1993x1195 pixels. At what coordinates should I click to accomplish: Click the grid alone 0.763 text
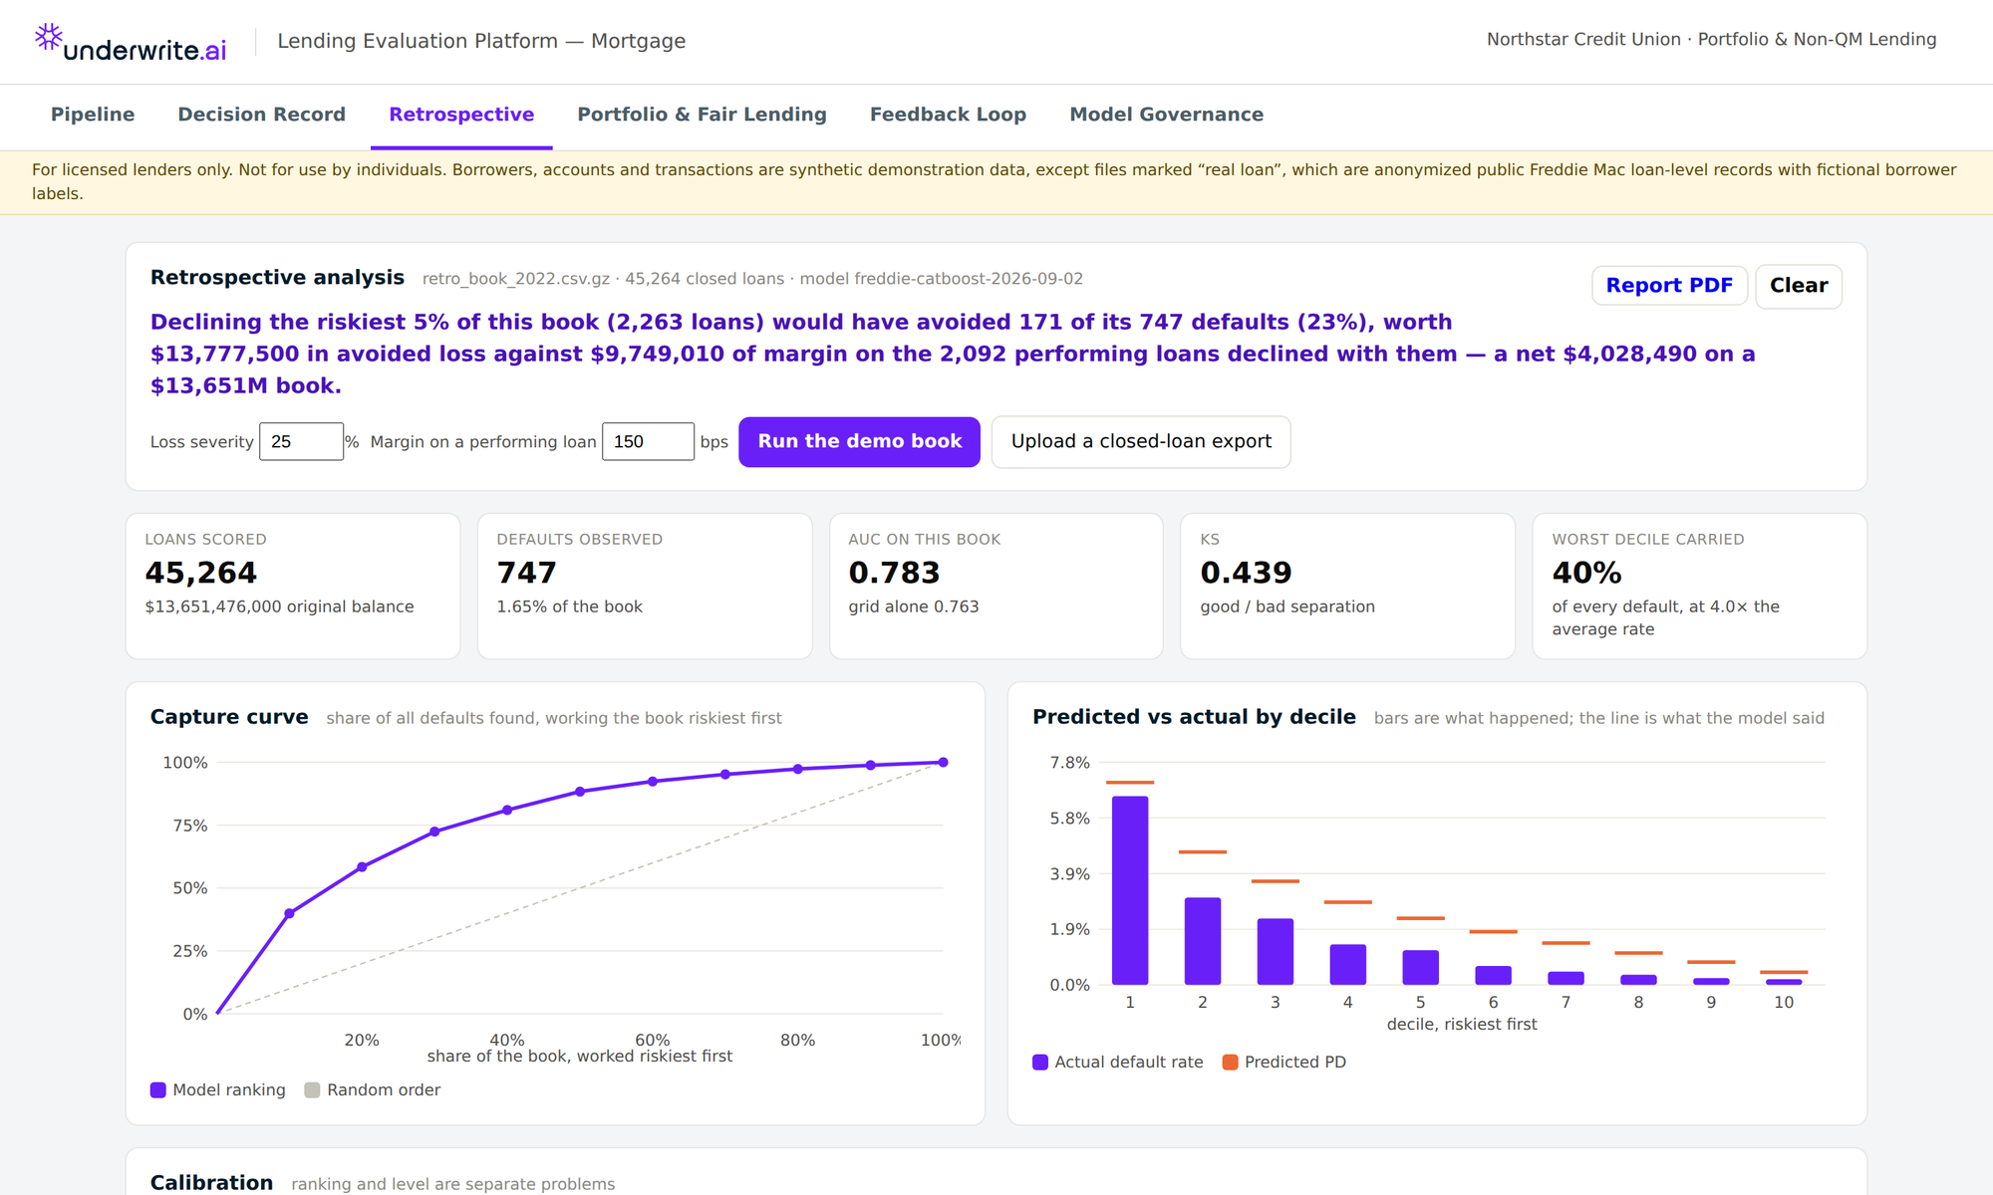pyautogui.click(x=914, y=606)
